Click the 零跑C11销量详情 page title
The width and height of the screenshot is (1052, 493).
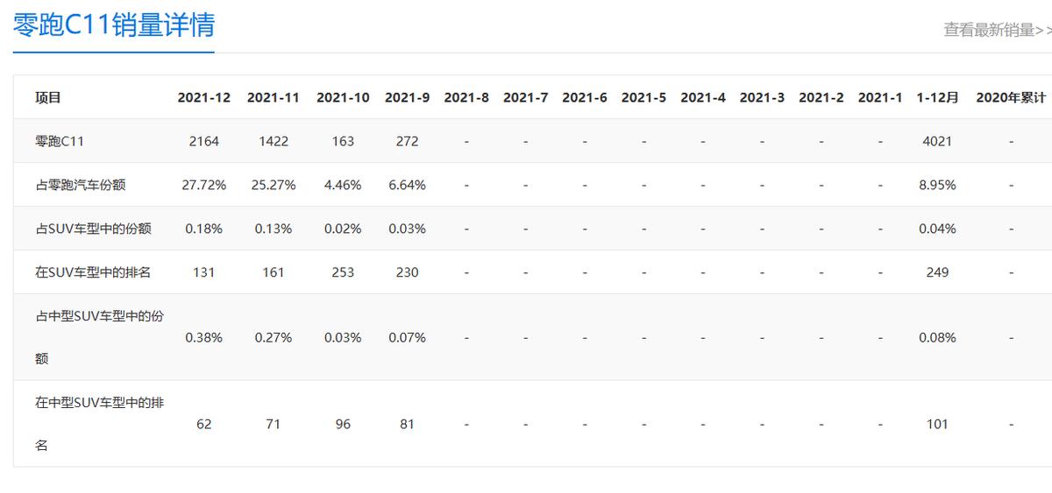point(114,25)
